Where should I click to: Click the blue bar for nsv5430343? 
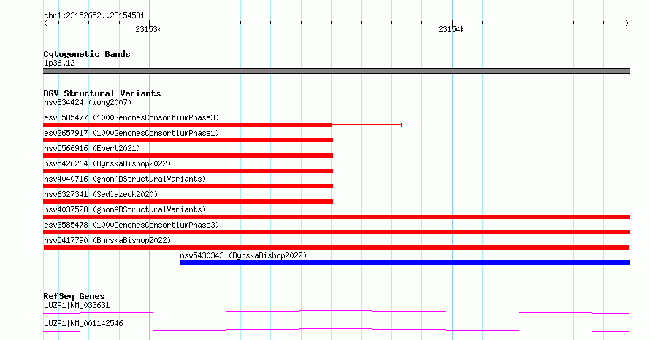click(x=405, y=263)
